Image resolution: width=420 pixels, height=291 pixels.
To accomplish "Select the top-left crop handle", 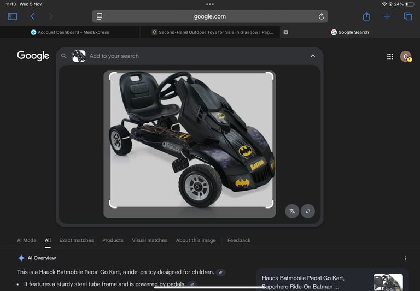I will pyautogui.click(x=113, y=76).
